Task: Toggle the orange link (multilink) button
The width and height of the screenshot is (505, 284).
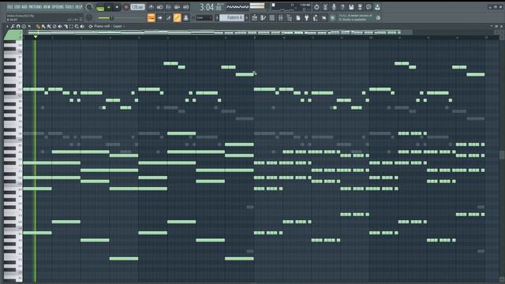Action: click(177, 18)
